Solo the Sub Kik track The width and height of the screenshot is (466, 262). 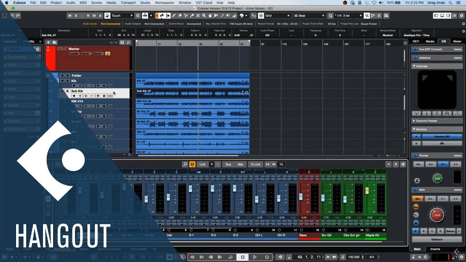[67, 91]
